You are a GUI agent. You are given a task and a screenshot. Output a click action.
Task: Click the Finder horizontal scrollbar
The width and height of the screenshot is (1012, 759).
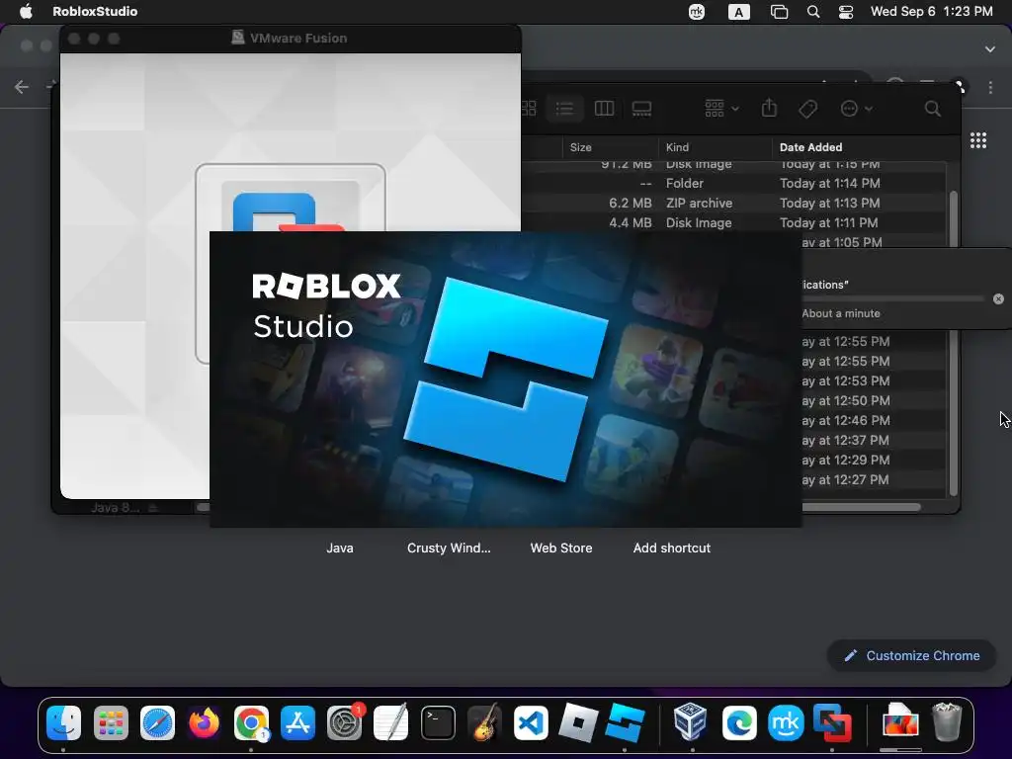pyautogui.click(x=861, y=507)
